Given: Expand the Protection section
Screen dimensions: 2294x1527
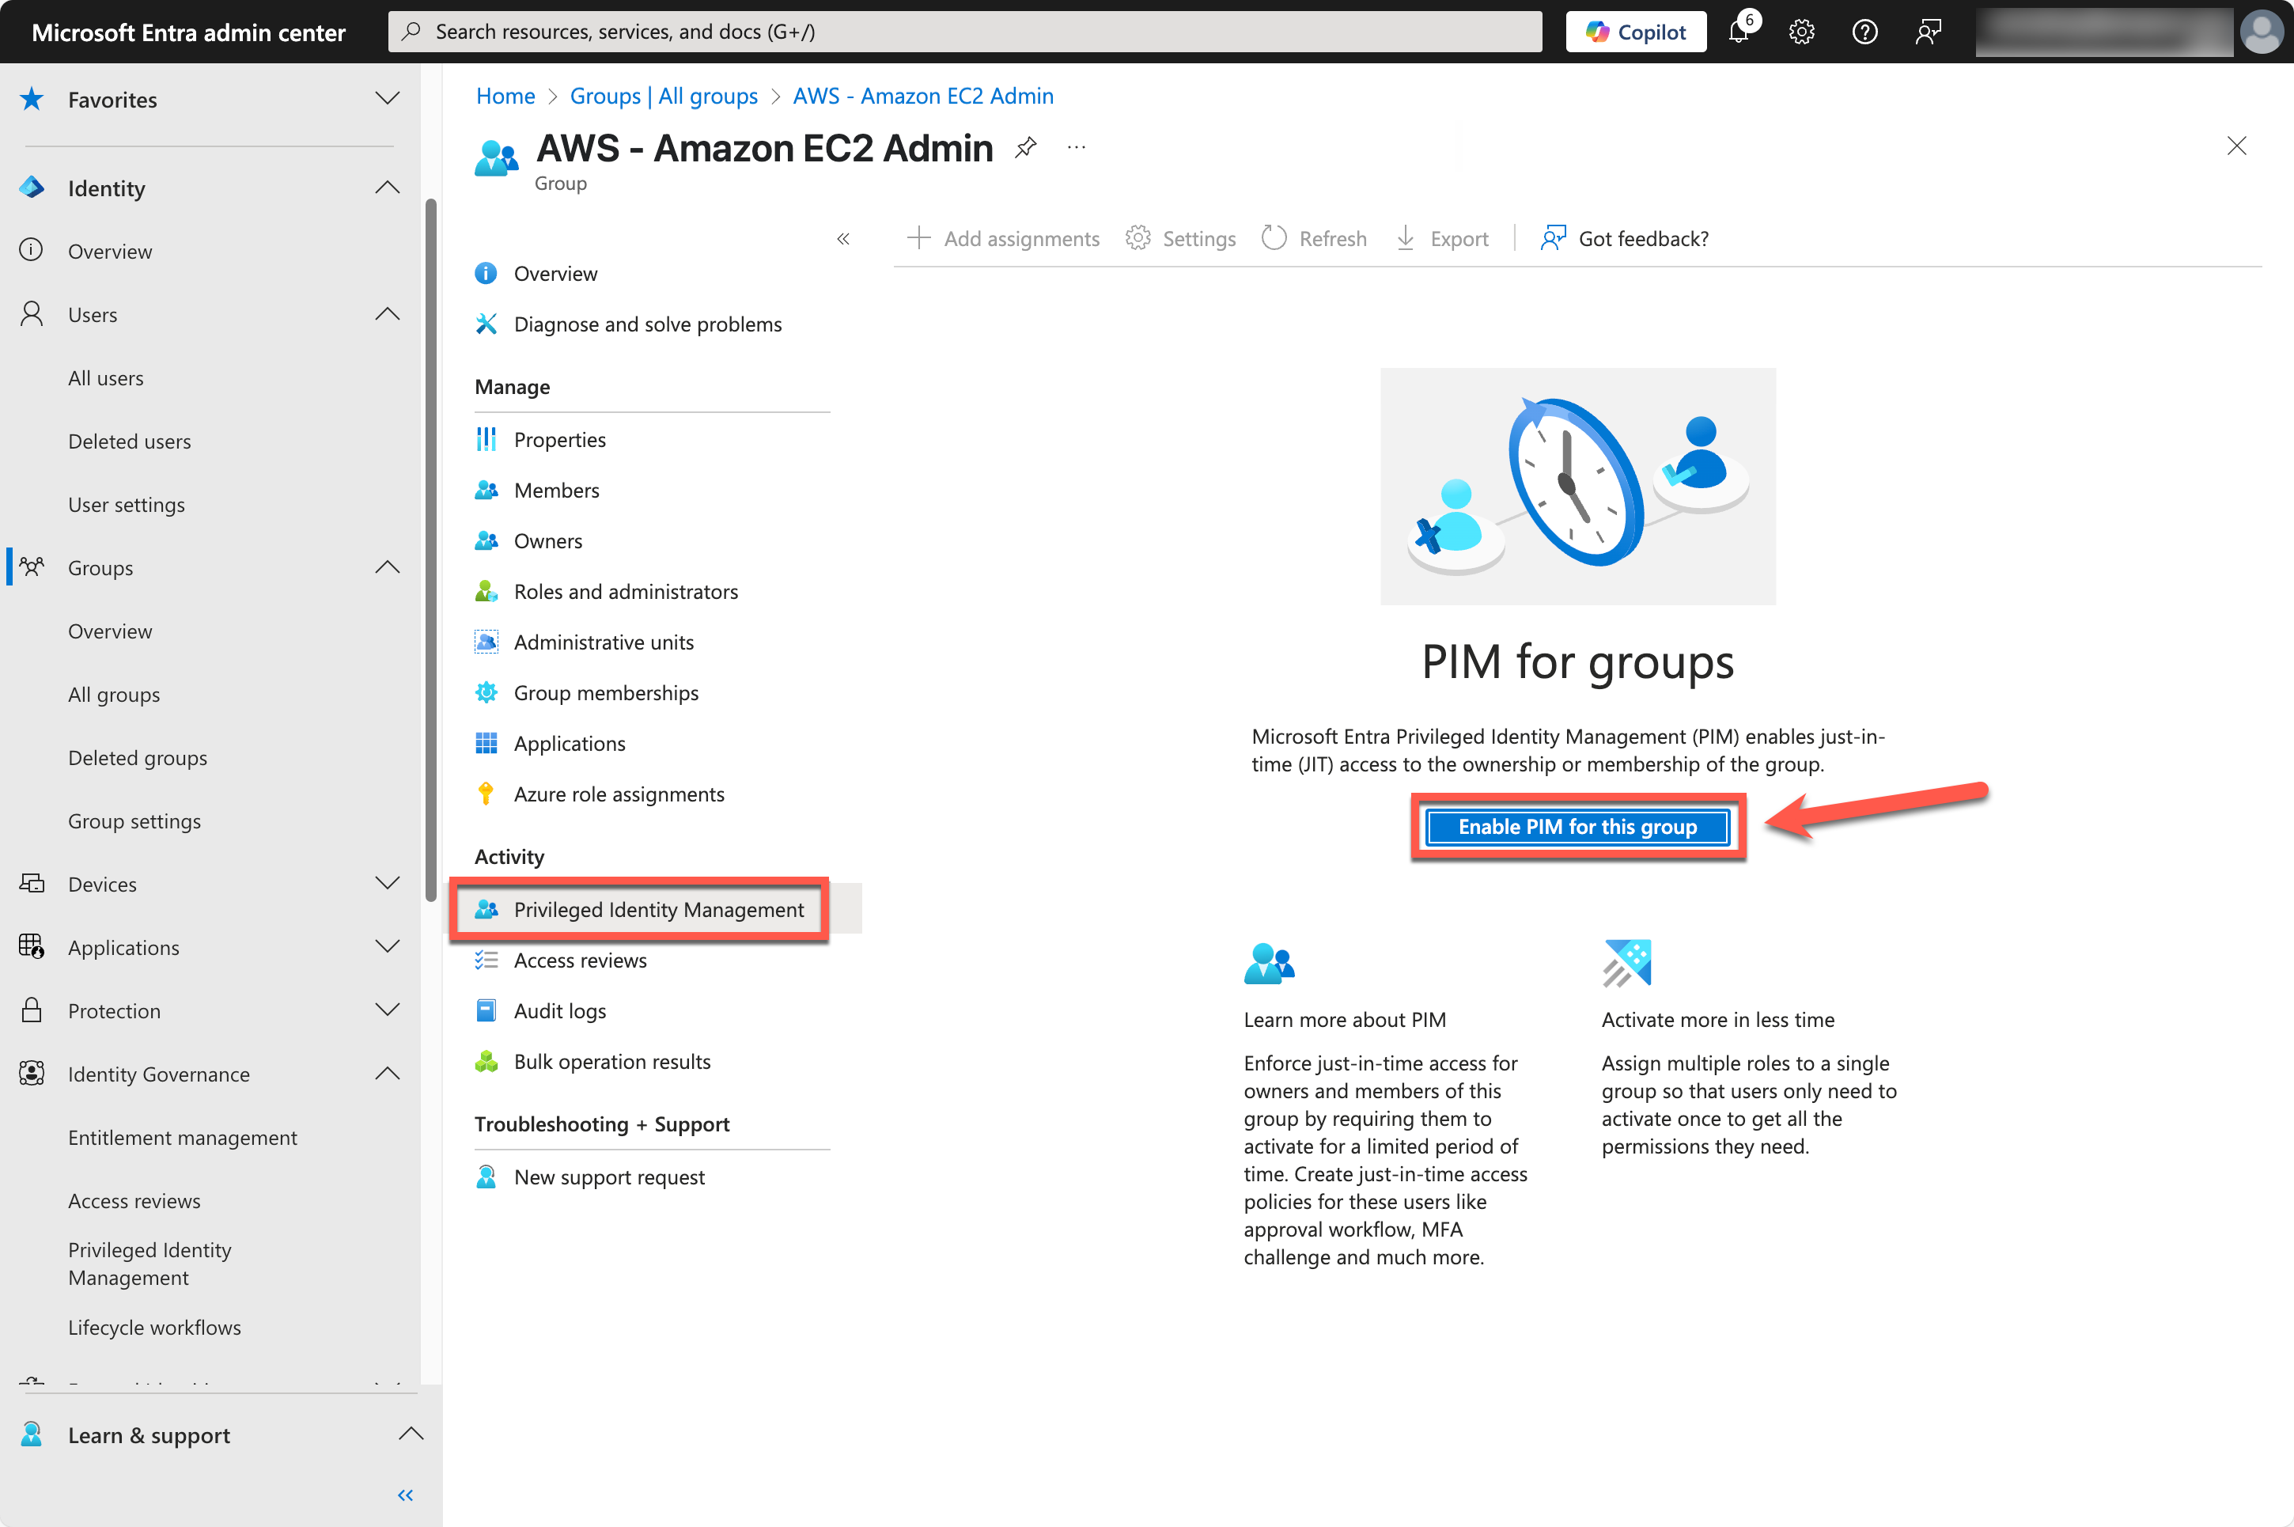Looking at the screenshot, I should 388,1010.
